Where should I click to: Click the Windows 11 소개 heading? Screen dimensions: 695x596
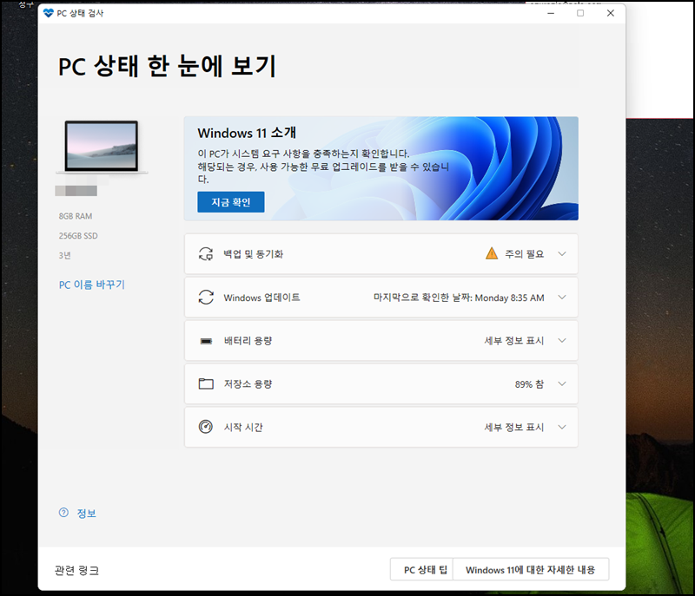[247, 133]
